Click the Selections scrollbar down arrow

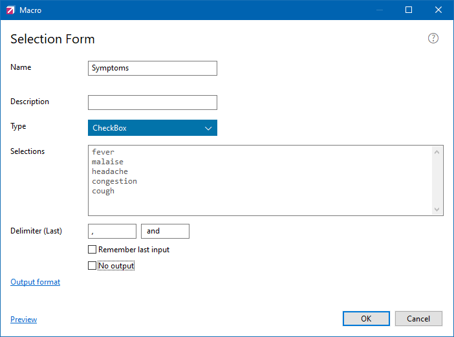click(437, 209)
